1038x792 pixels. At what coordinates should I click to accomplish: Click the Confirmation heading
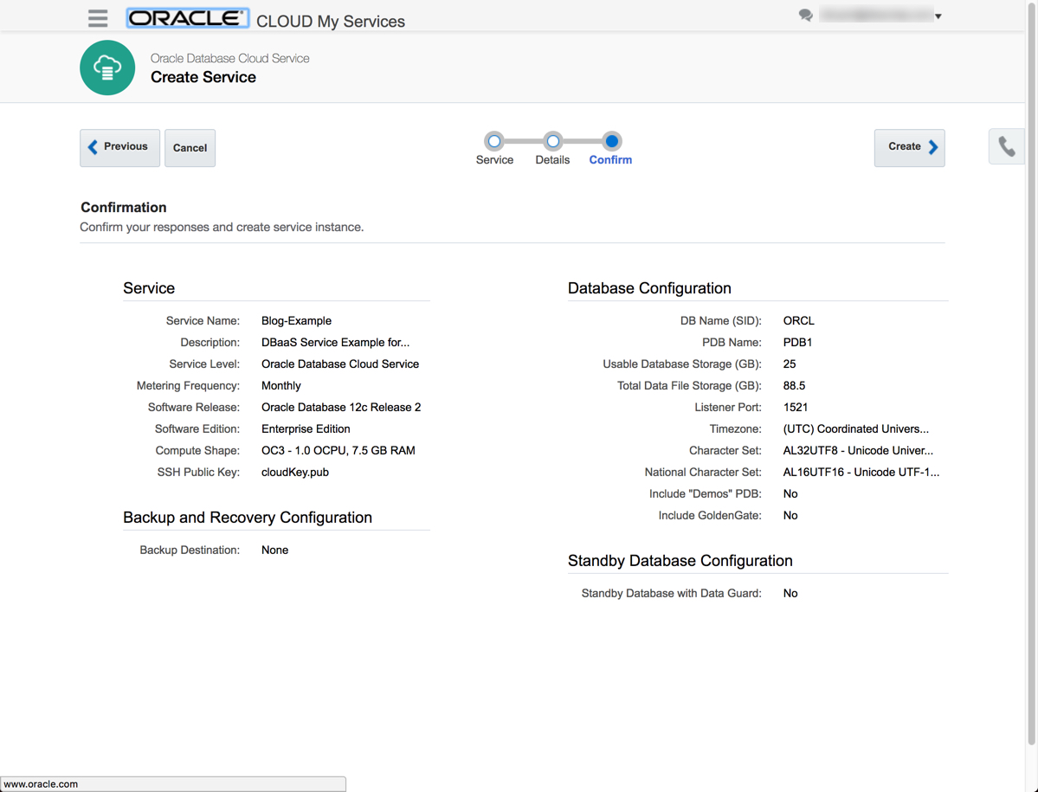point(124,208)
